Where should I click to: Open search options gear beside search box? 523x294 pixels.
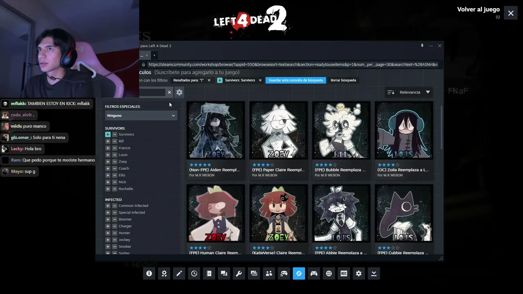179,92
